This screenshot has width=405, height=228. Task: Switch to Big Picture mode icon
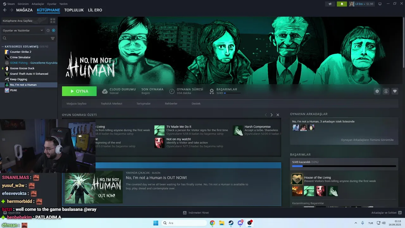[380, 4]
